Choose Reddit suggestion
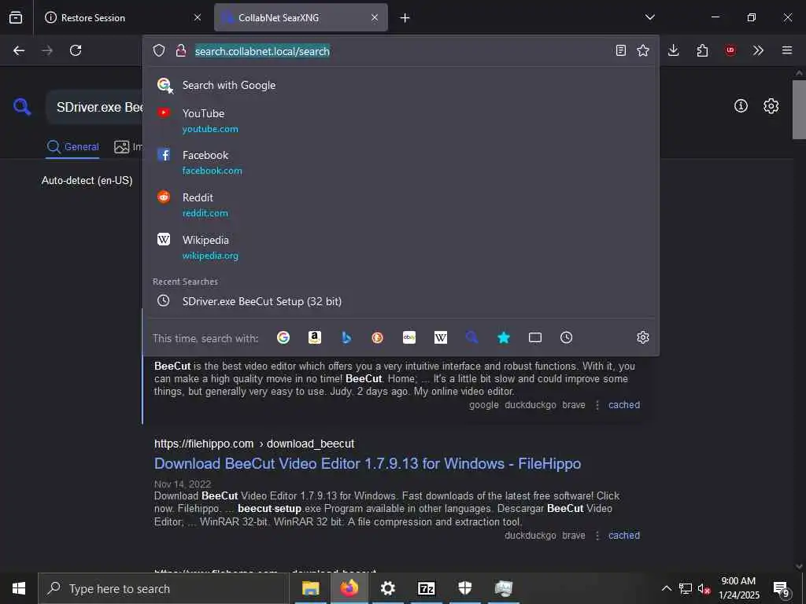This screenshot has width=806, height=604. click(x=401, y=204)
